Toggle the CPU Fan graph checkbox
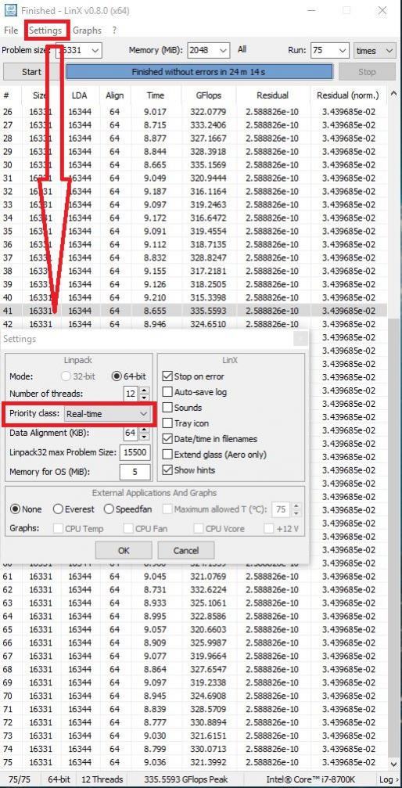Image resolution: width=402 pixels, height=788 pixels. pos(128,529)
